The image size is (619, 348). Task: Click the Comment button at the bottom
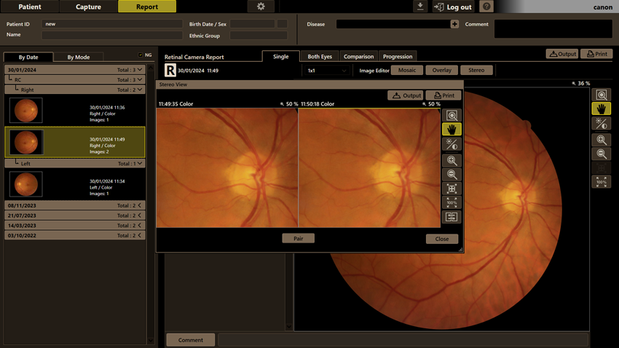[191, 340]
